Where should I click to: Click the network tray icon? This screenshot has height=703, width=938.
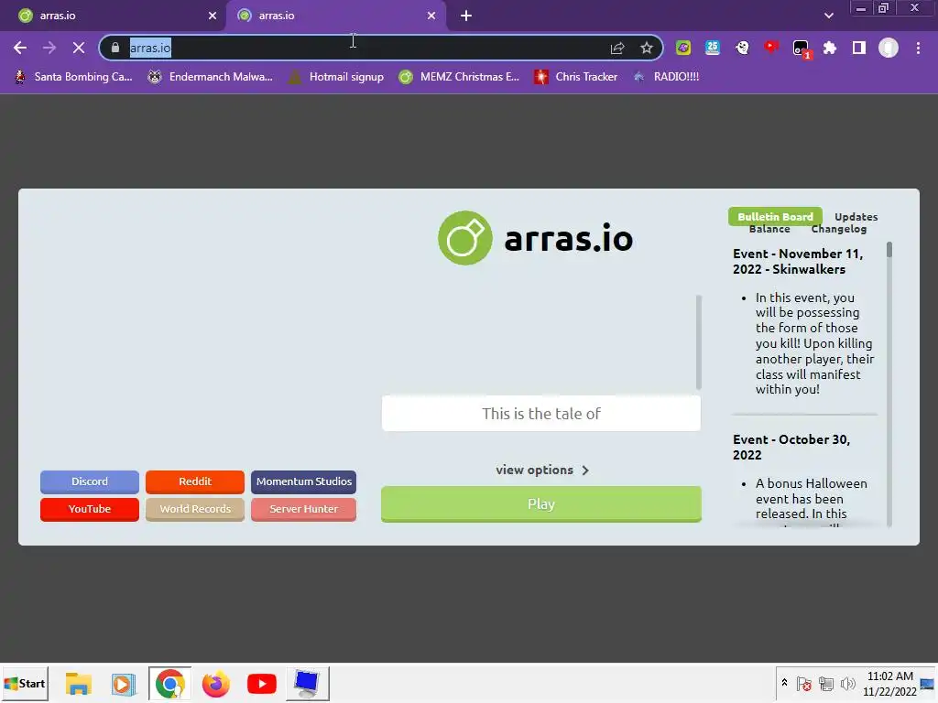coord(826,684)
